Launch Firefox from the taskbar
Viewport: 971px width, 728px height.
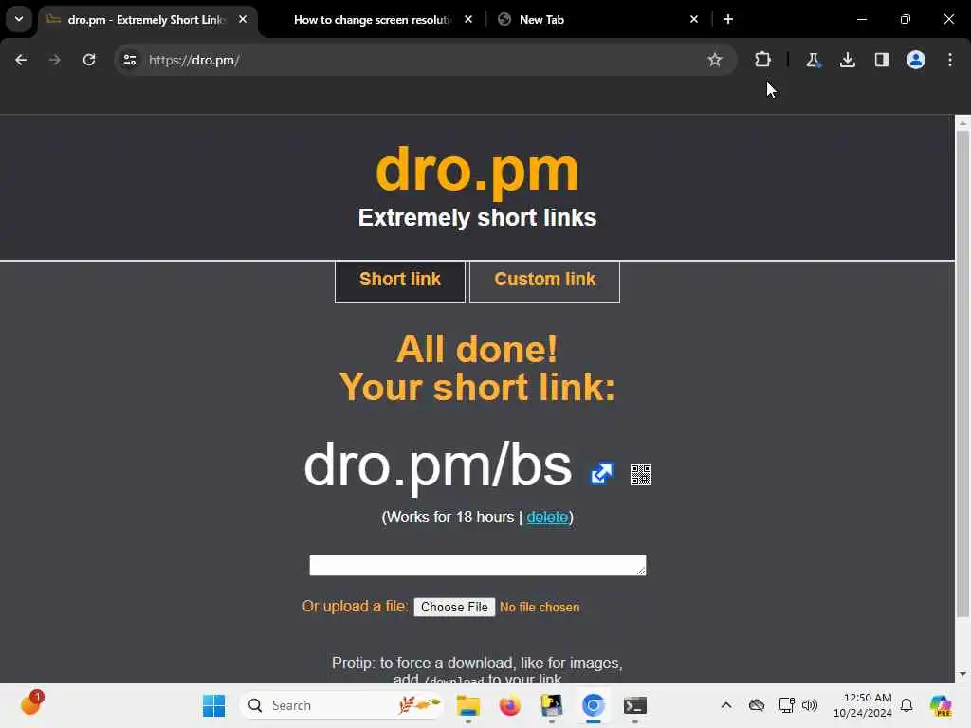pyautogui.click(x=509, y=705)
